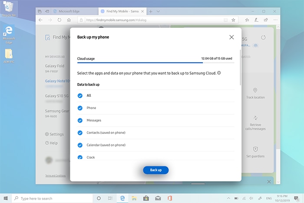Click the ENG language indicator

coord(269,198)
